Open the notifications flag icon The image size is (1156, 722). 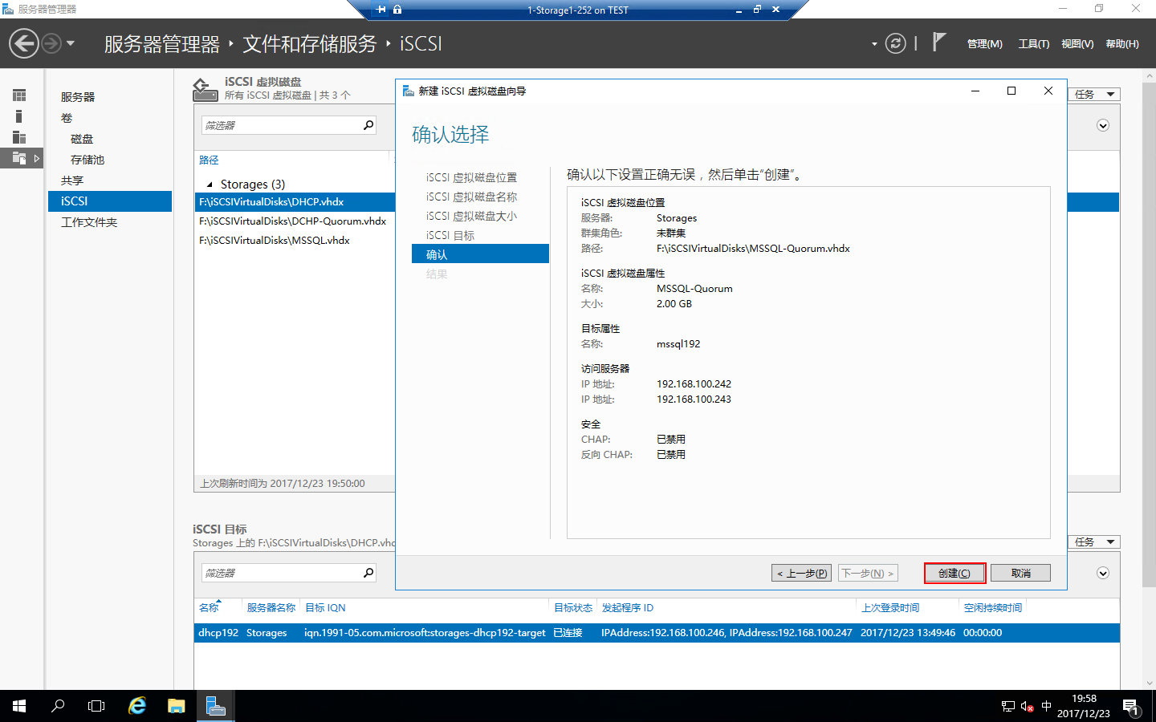[938, 43]
